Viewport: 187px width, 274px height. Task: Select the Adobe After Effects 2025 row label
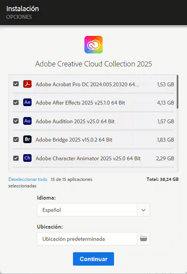tap(80, 103)
